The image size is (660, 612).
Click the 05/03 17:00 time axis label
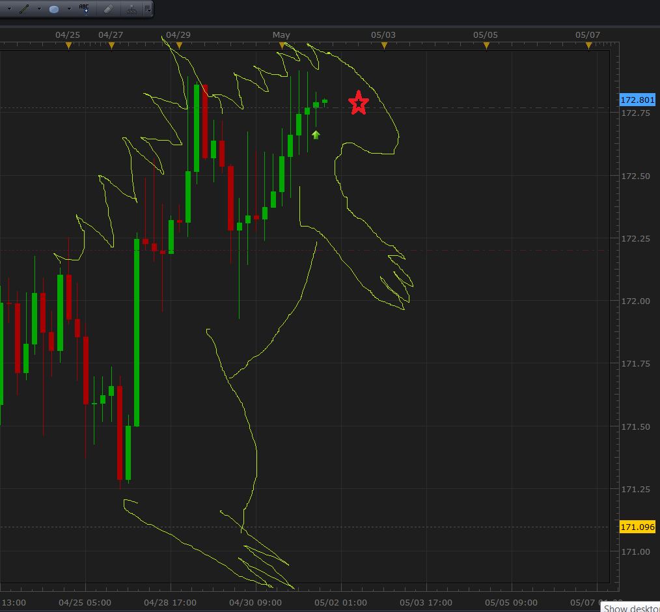click(426, 603)
